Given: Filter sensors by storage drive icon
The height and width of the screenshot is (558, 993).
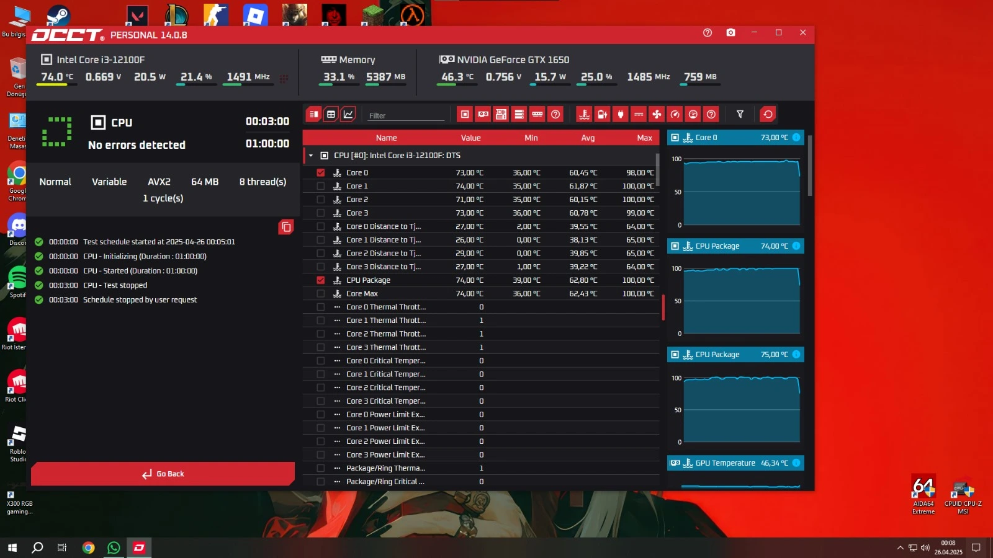Looking at the screenshot, I should (519, 114).
